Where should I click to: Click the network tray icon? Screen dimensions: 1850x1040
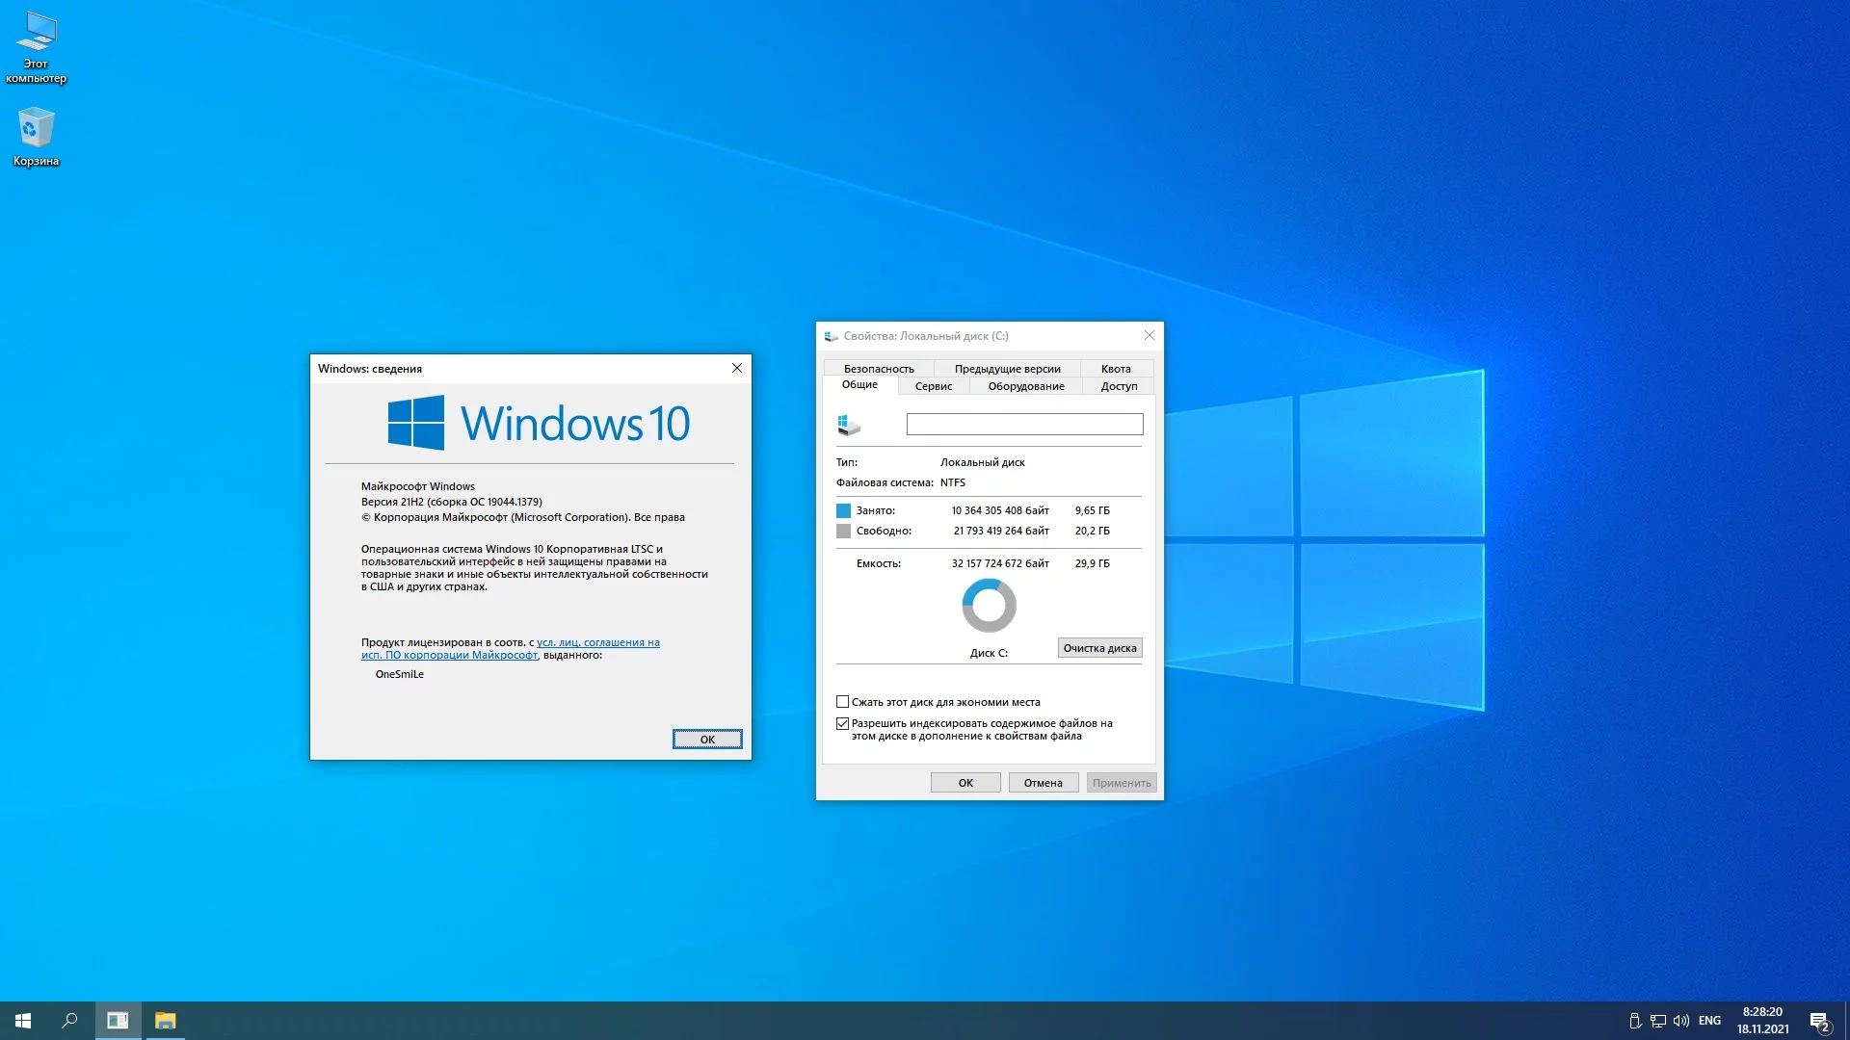pos(1658,1021)
